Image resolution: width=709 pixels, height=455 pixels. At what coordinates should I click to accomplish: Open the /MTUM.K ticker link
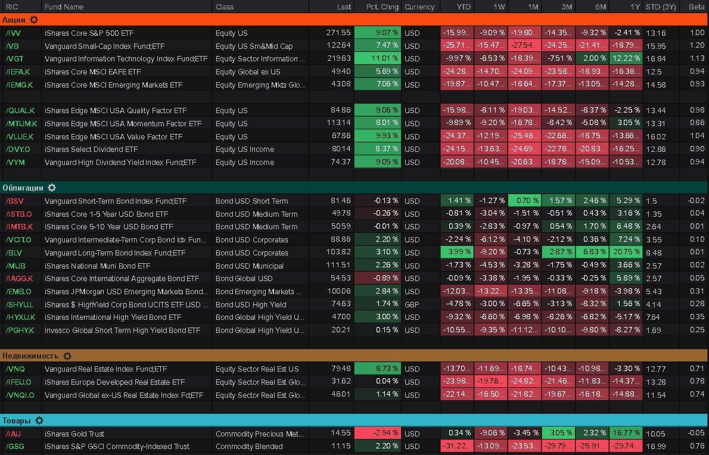(x=21, y=123)
